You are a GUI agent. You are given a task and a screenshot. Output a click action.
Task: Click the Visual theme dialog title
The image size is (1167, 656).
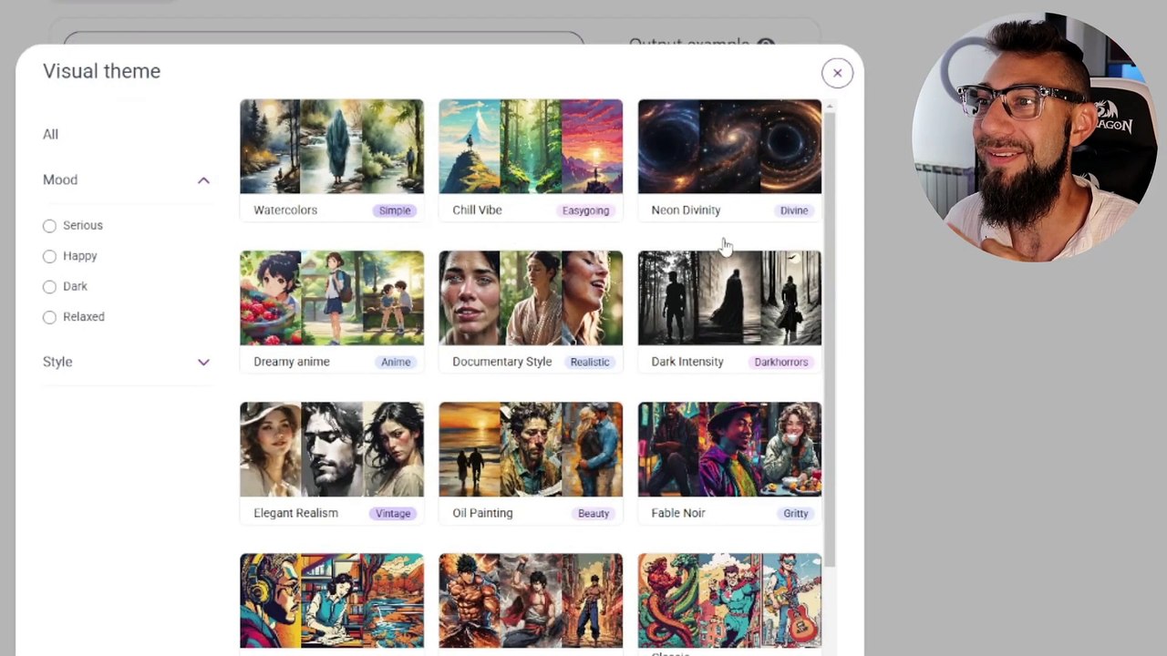click(101, 71)
